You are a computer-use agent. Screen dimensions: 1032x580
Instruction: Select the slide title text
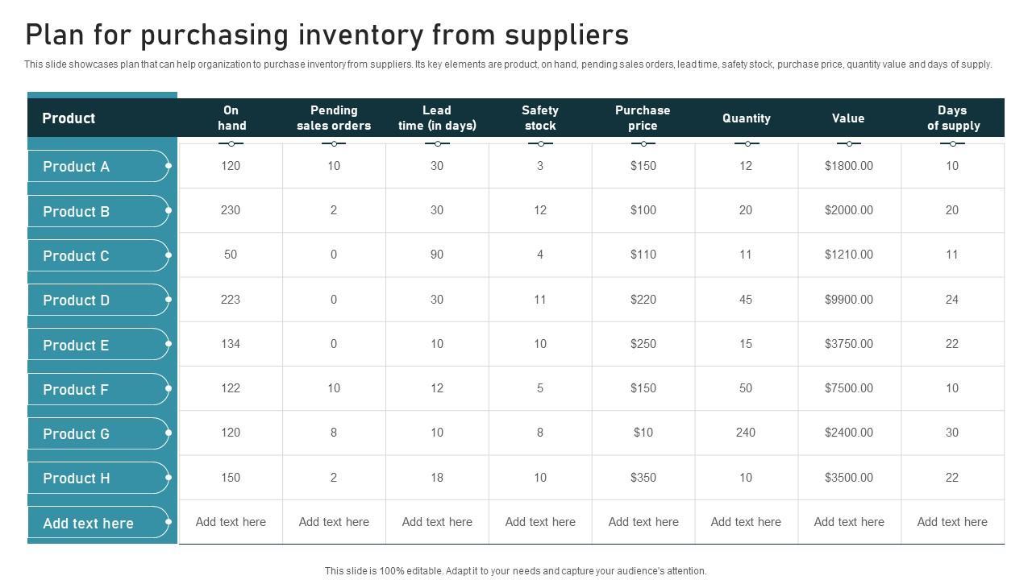click(x=327, y=35)
